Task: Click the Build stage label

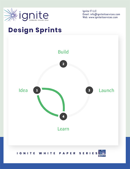Action: (x=63, y=52)
